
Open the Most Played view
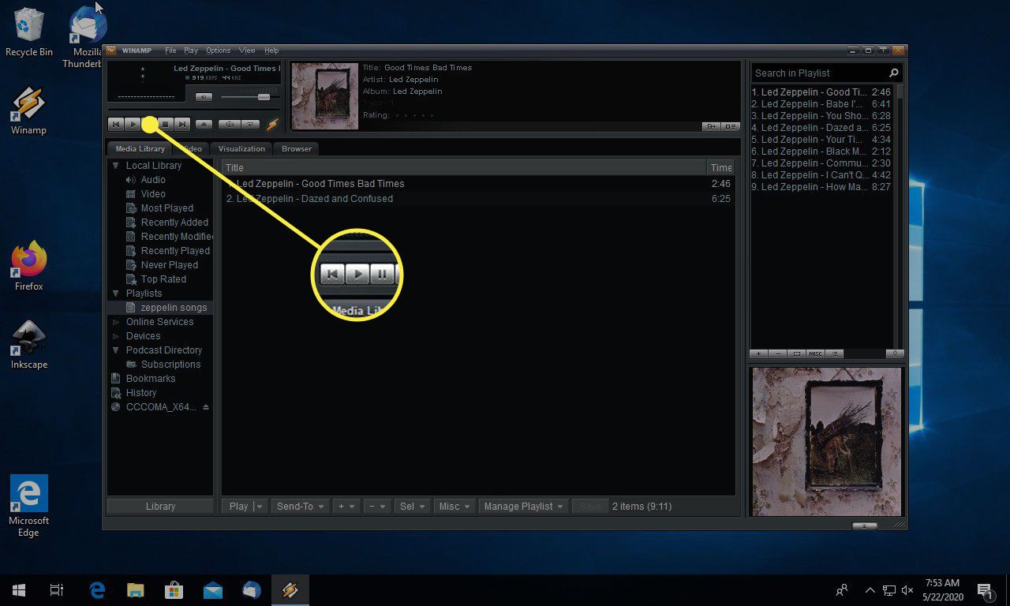point(166,208)
